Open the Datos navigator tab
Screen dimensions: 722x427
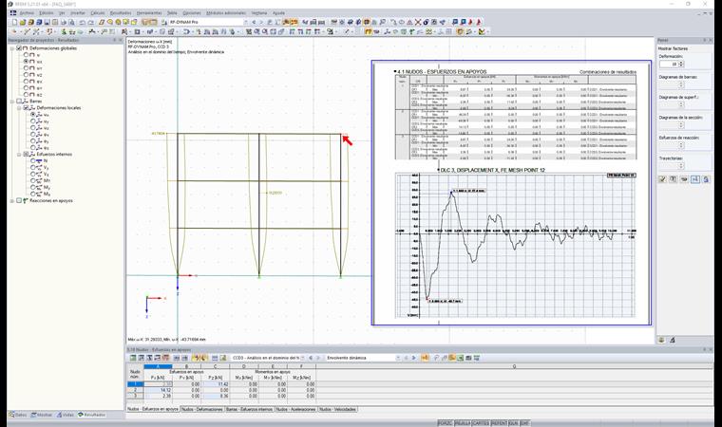(18, 415)
